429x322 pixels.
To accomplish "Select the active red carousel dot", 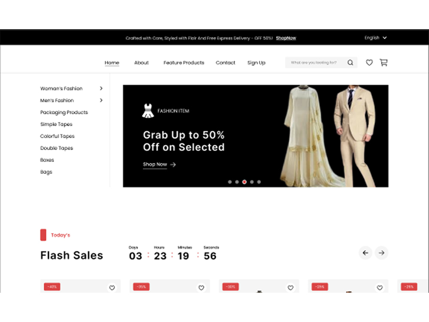I will tap(245, 182).
